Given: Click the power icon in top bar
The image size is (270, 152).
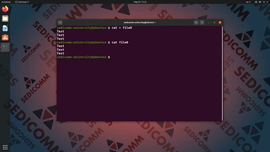Looking at the screenshot, I should [x=264, y=2].
